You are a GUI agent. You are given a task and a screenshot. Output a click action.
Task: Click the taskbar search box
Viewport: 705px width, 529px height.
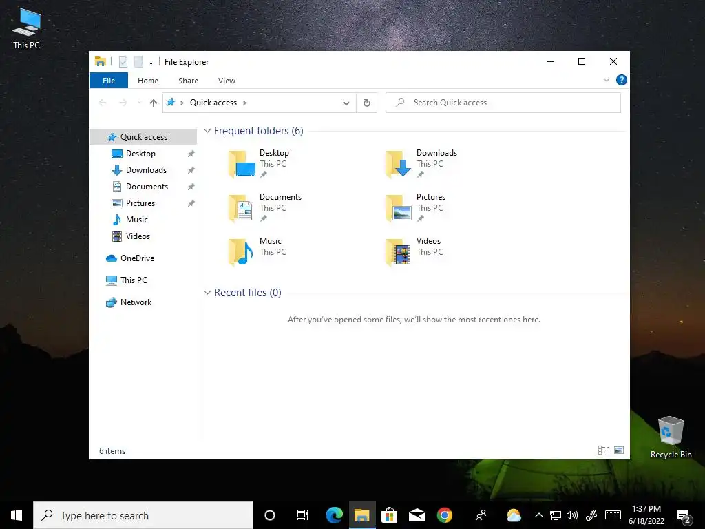pos(143,515)
